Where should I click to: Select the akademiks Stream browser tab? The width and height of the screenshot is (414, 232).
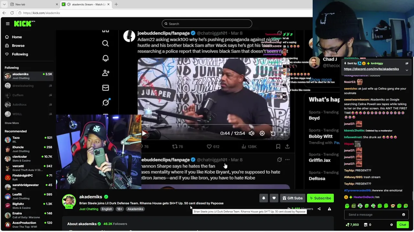(x=86, y=4)
